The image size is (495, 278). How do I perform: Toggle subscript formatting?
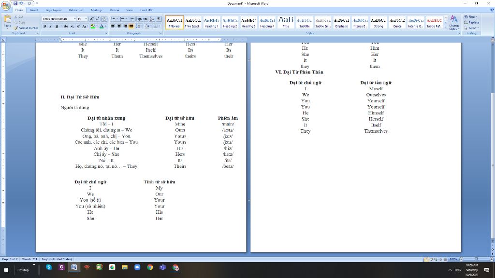tap(72, 26)
